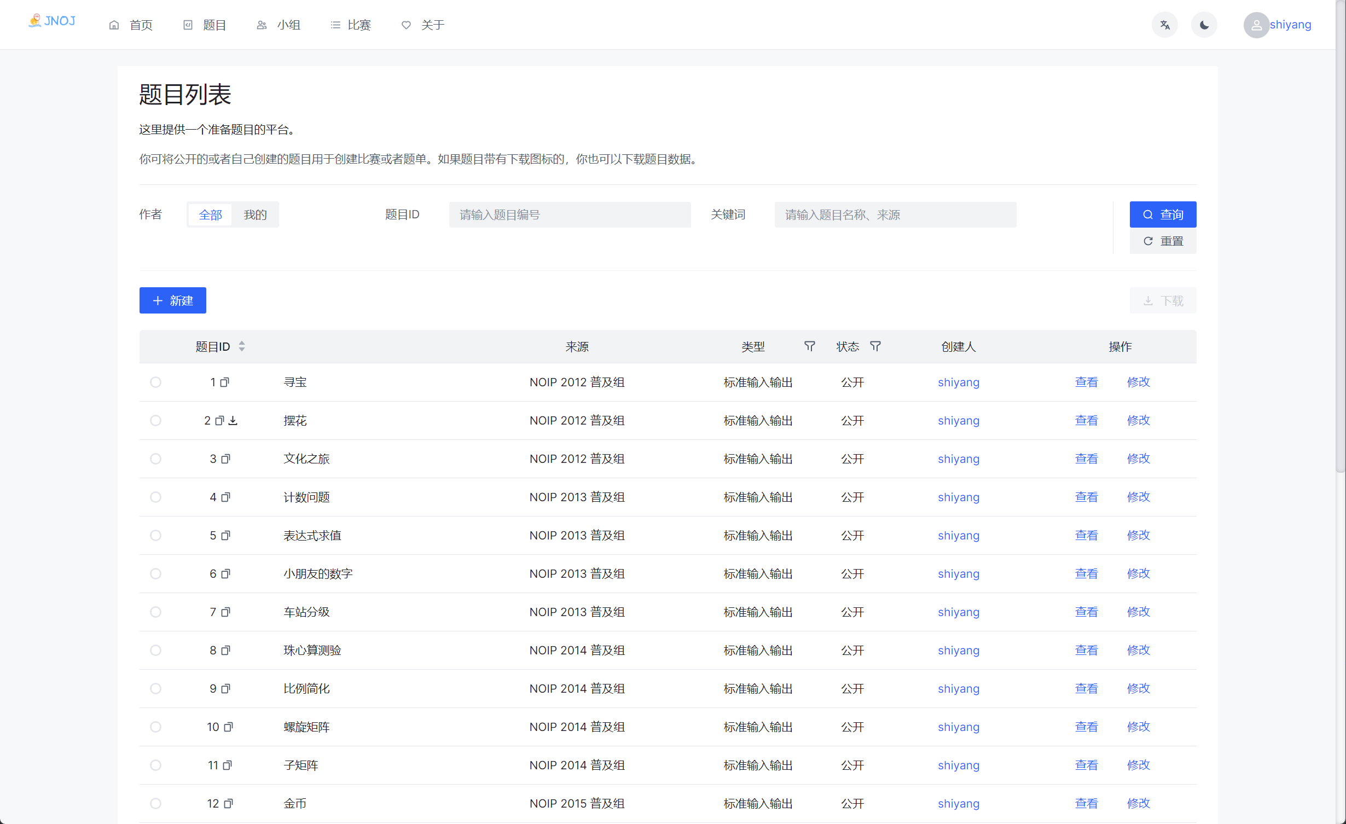
Task: Copy ID icon for problem 12
Action: tap(229, 803)
